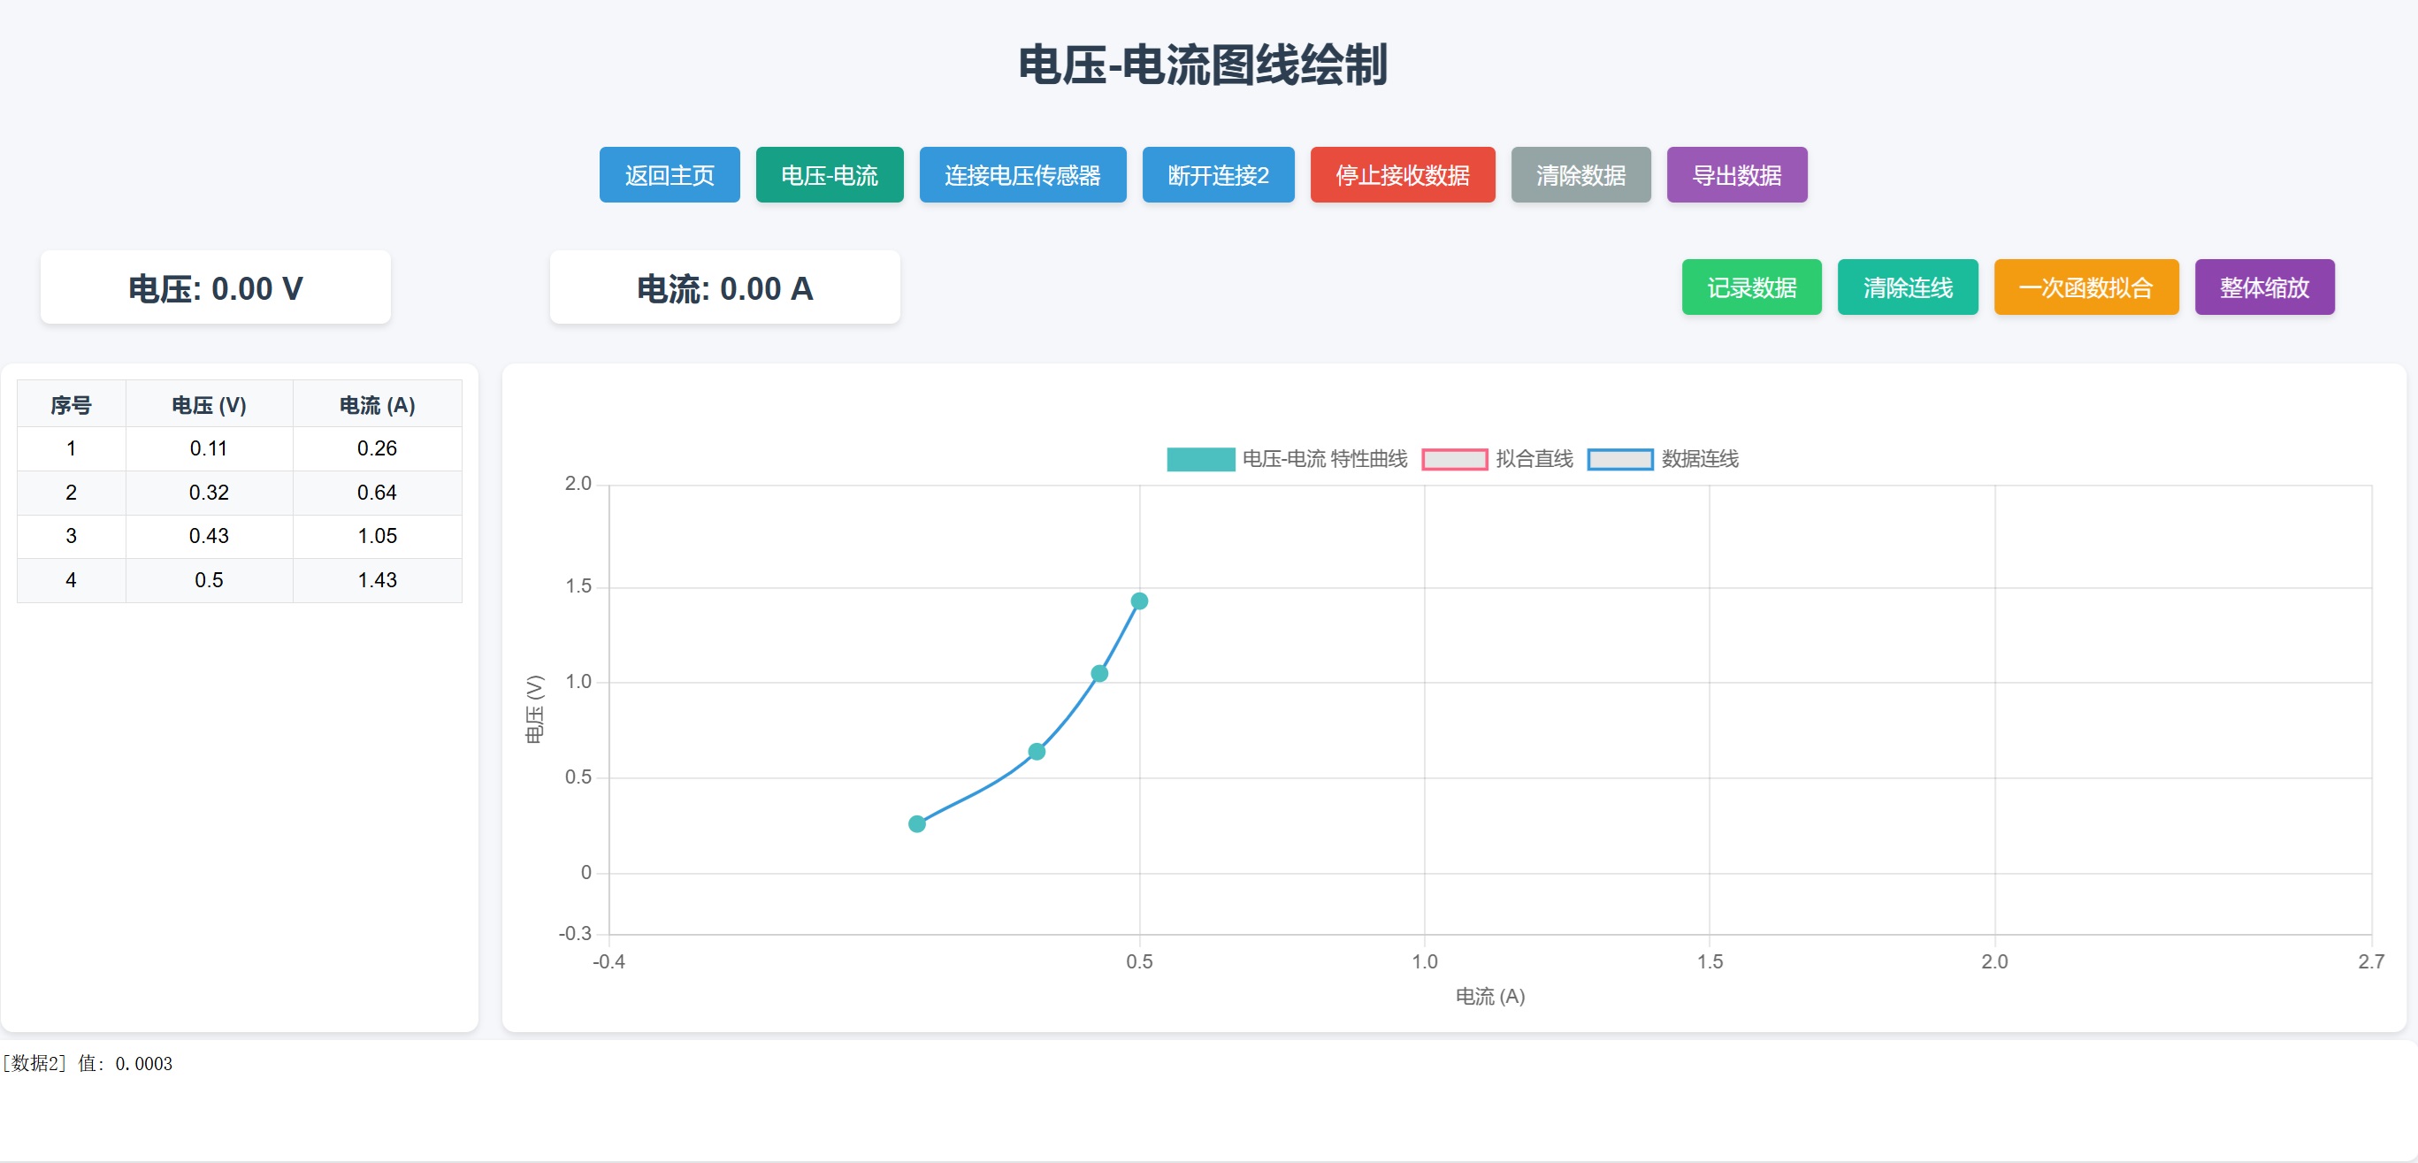The width and height of the screenshot is (2418, 1163).
Task: Click 断开连接2 to disconnect connection 2
Action: point(1218,174)
